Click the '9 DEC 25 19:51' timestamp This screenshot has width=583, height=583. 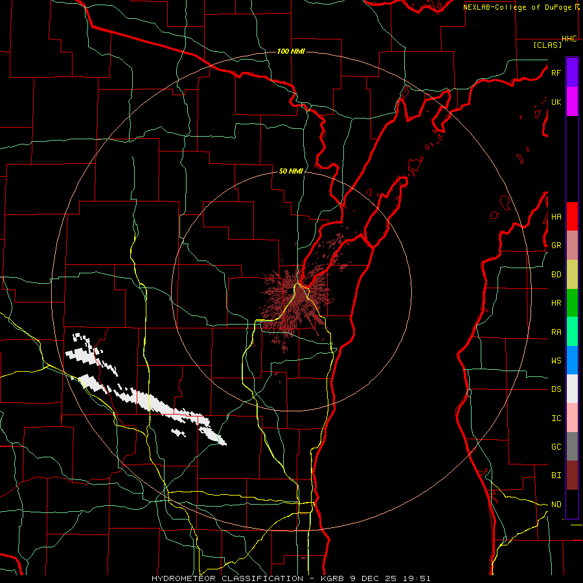pos(391,578)
